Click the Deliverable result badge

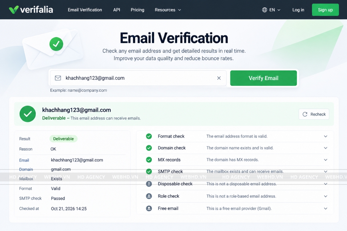click(63, 139)
